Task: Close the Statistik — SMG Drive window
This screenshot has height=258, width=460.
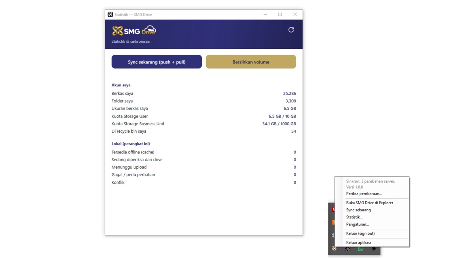Action: [295, 14]
